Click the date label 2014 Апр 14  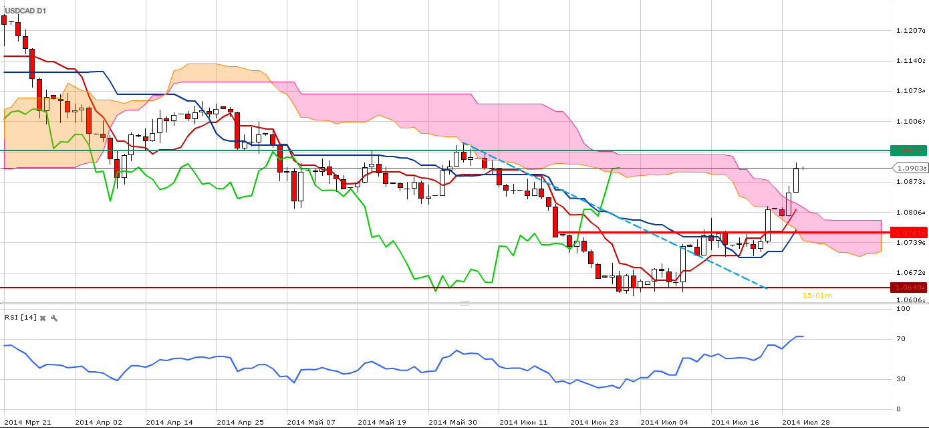(168, 422)
